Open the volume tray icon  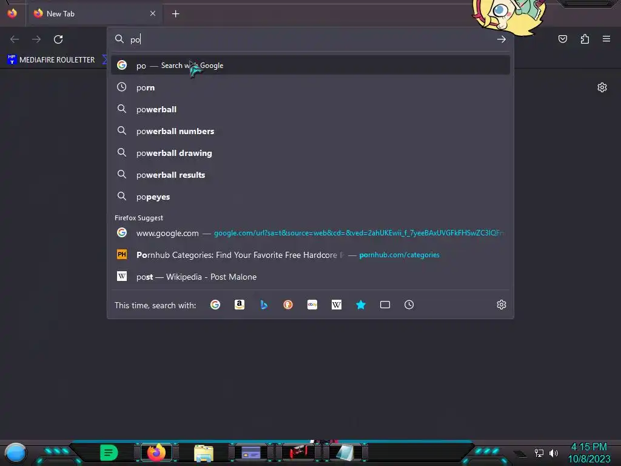pyautogui.click(x=554, y=453)
